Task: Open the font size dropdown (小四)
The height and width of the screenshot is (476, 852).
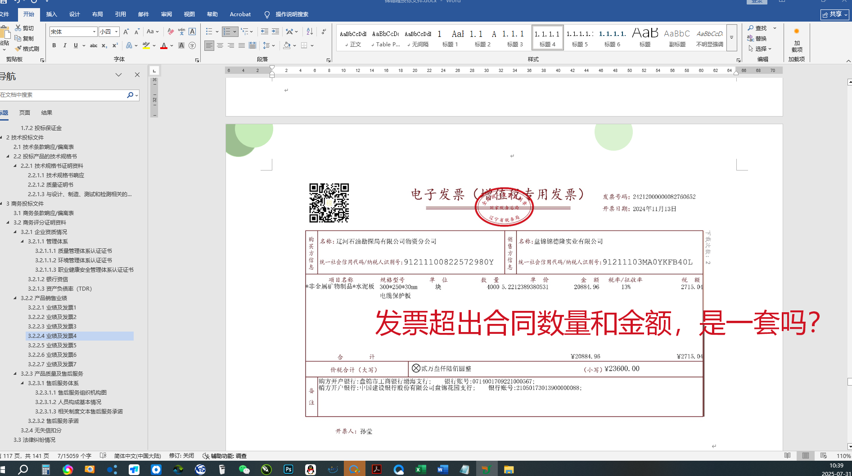Action: [x=116, y=31]
